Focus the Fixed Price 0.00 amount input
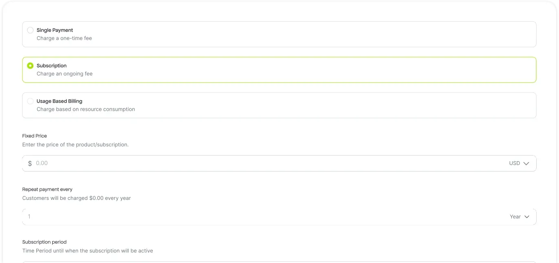This screenshot has height=263, width=559. pyautogui.click(x=244, y=163)
